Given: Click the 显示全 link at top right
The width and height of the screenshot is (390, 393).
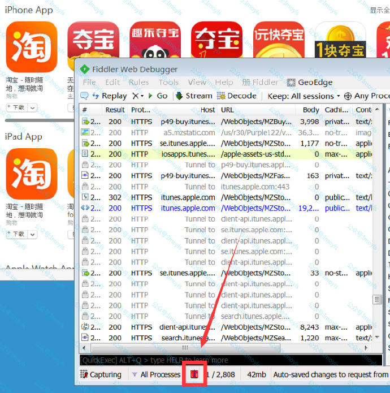Looking at the screenshot, I should tap(380, 10).
